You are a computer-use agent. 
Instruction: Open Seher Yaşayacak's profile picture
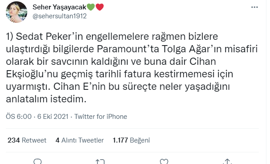pyautogui.click(x=17, y=12)
